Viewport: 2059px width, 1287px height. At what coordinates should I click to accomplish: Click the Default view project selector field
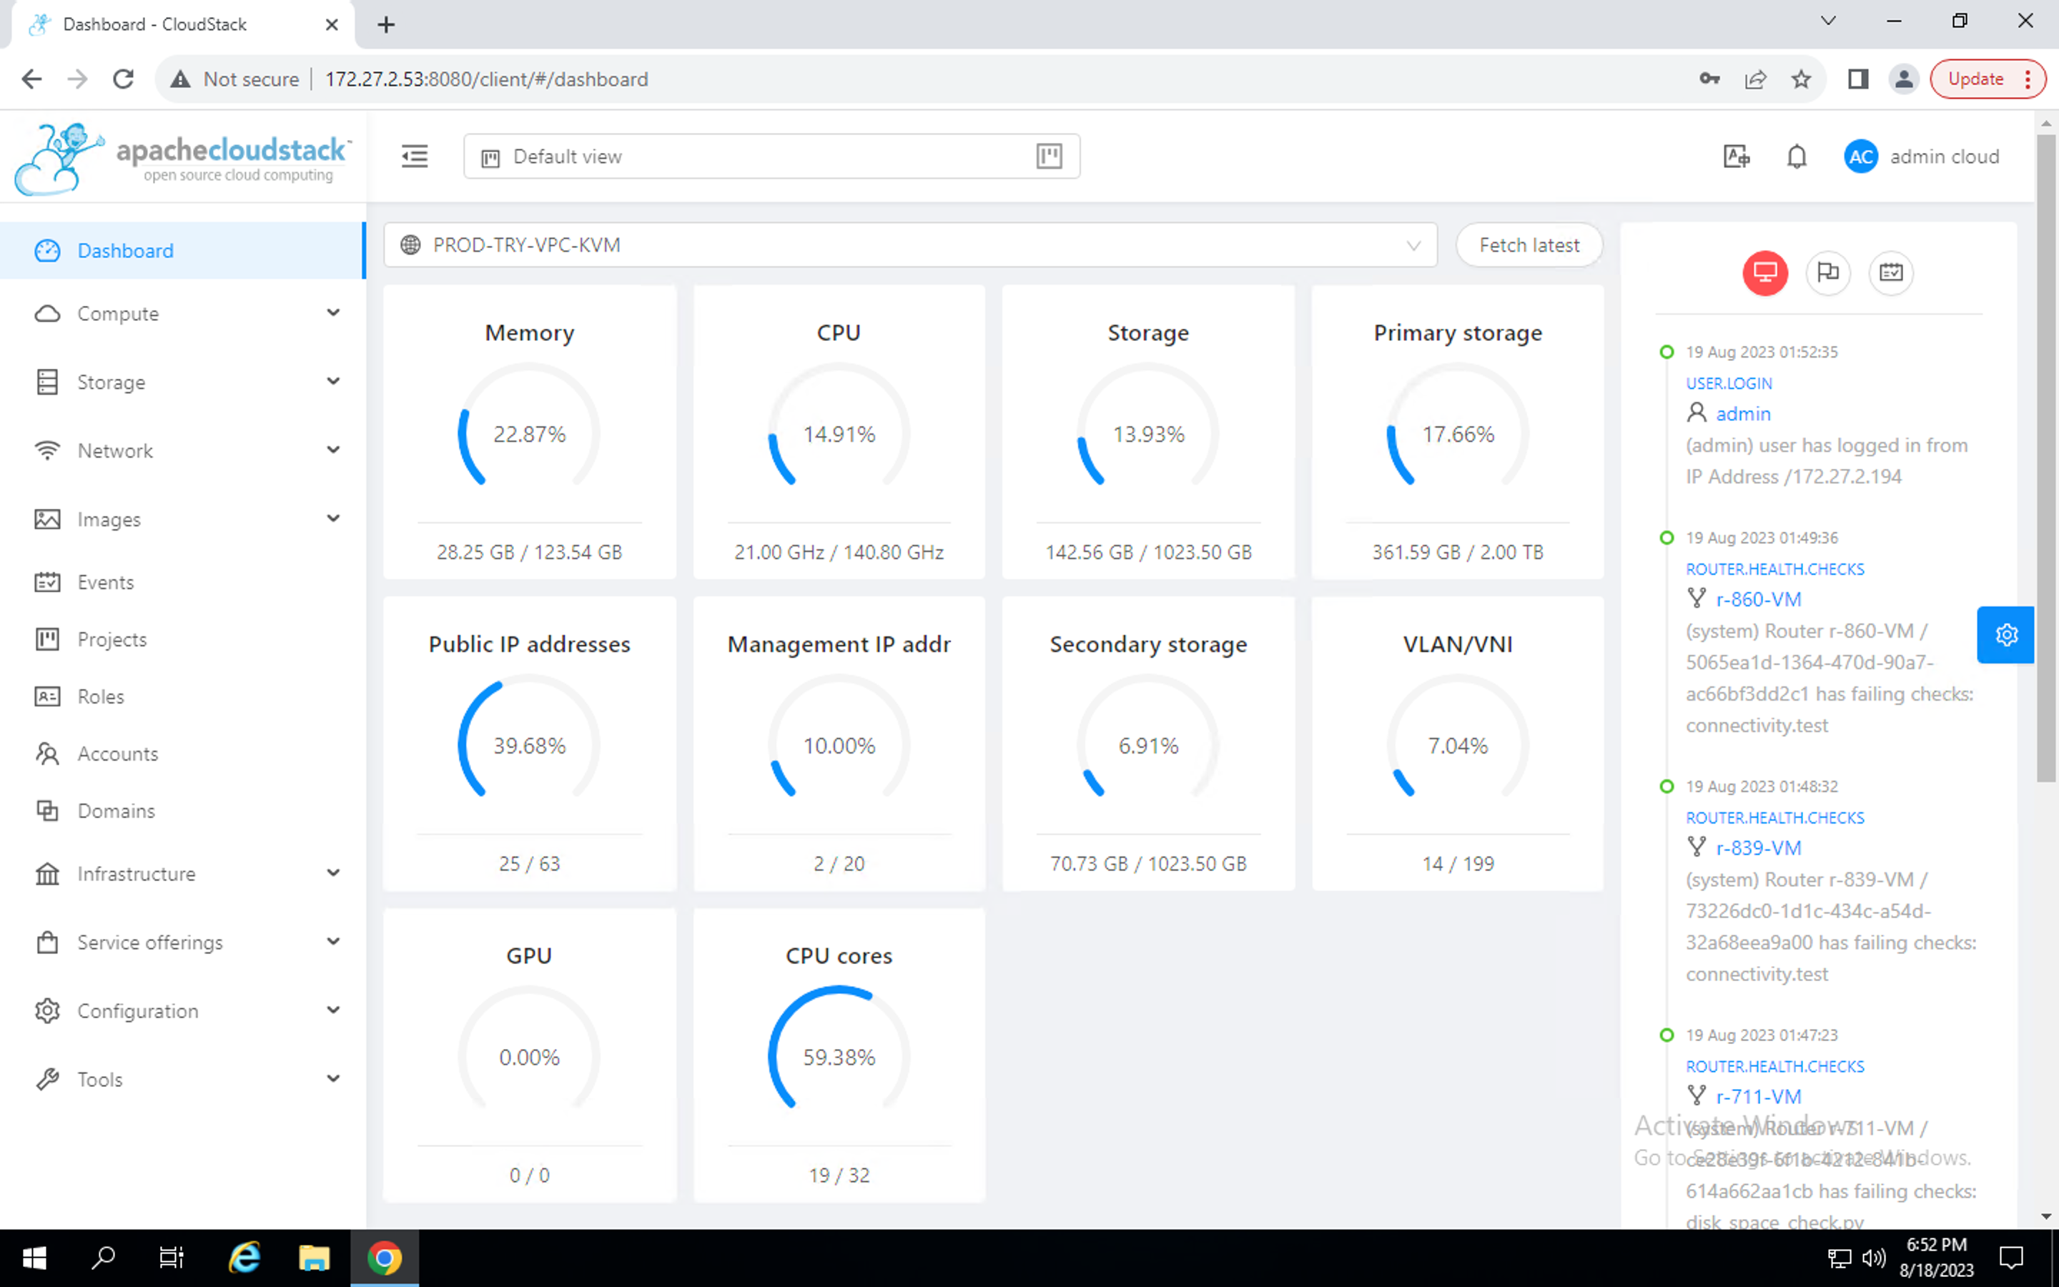pos(749,157)
